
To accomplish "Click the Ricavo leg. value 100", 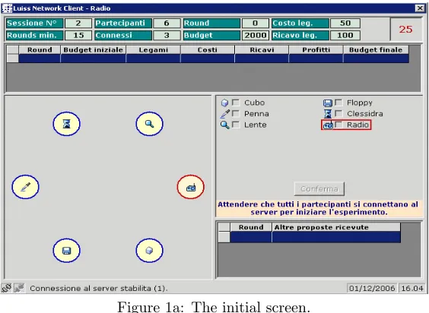I will [x=345, y=35].
